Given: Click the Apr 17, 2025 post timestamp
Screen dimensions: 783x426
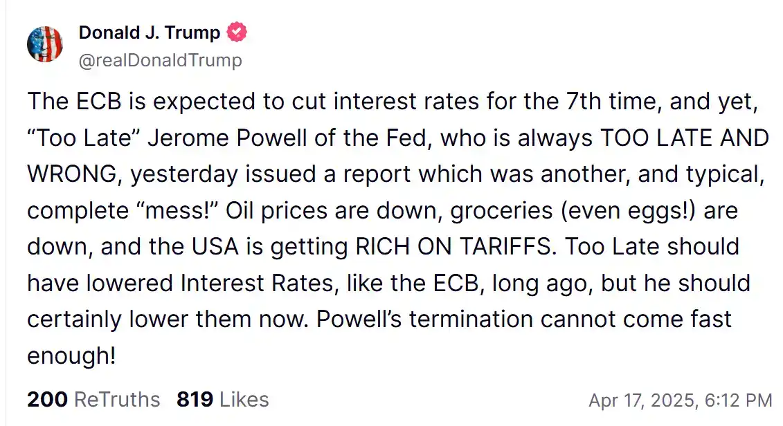Looking at the screenshot, I should (679, 400).
